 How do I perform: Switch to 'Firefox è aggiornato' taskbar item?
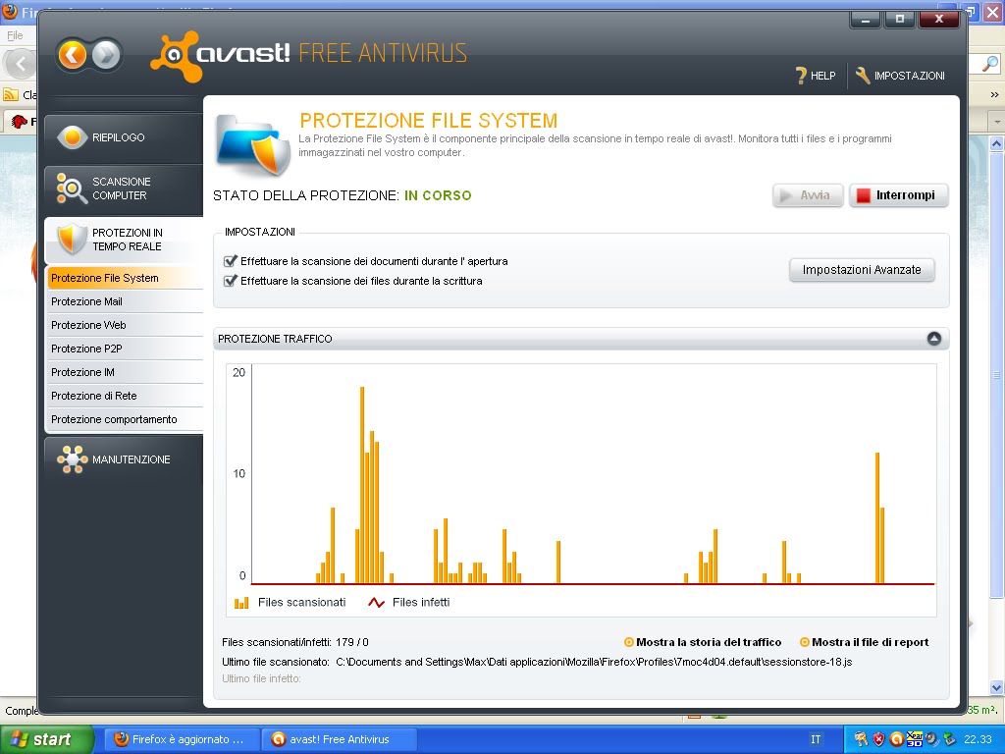[182, 739]
